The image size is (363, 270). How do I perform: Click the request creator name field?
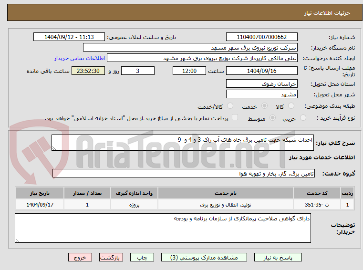tap(202, 58)
